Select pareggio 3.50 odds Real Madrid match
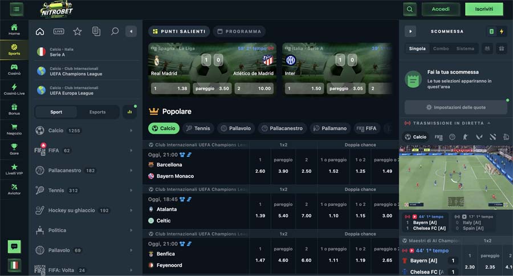Viewport: 513px width, 276px height. point(212,88)
